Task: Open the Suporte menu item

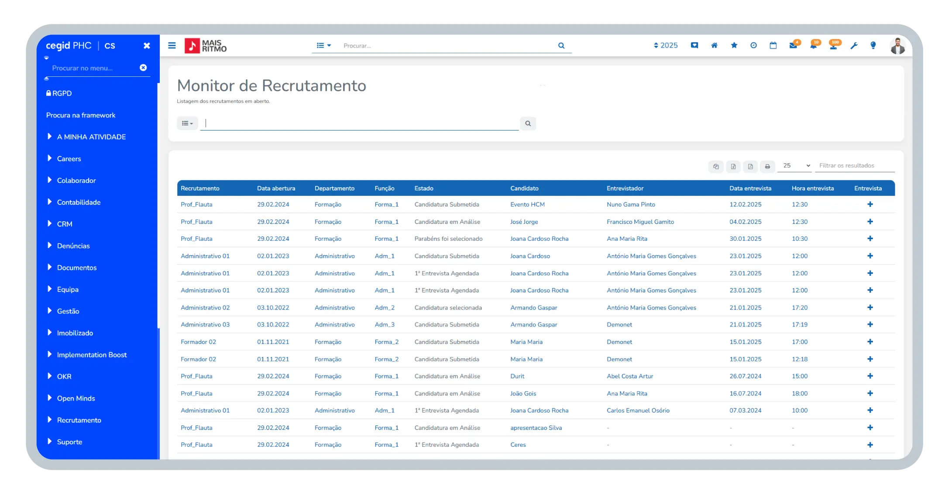Action: [x=69, y=442]
